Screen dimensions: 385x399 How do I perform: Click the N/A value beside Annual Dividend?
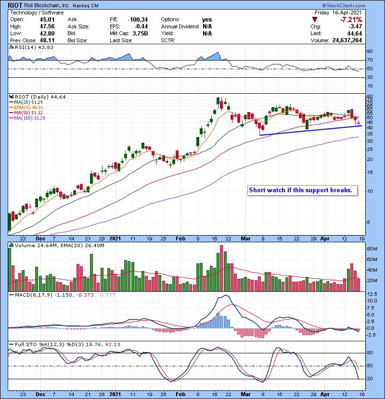pos(207,26)
